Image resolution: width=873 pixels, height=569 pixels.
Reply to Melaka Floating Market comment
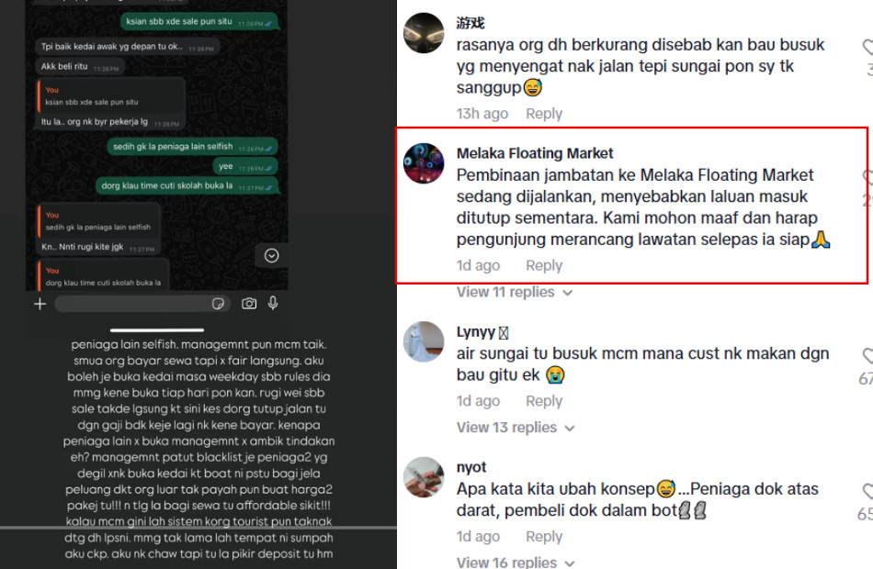coord(544,266)
